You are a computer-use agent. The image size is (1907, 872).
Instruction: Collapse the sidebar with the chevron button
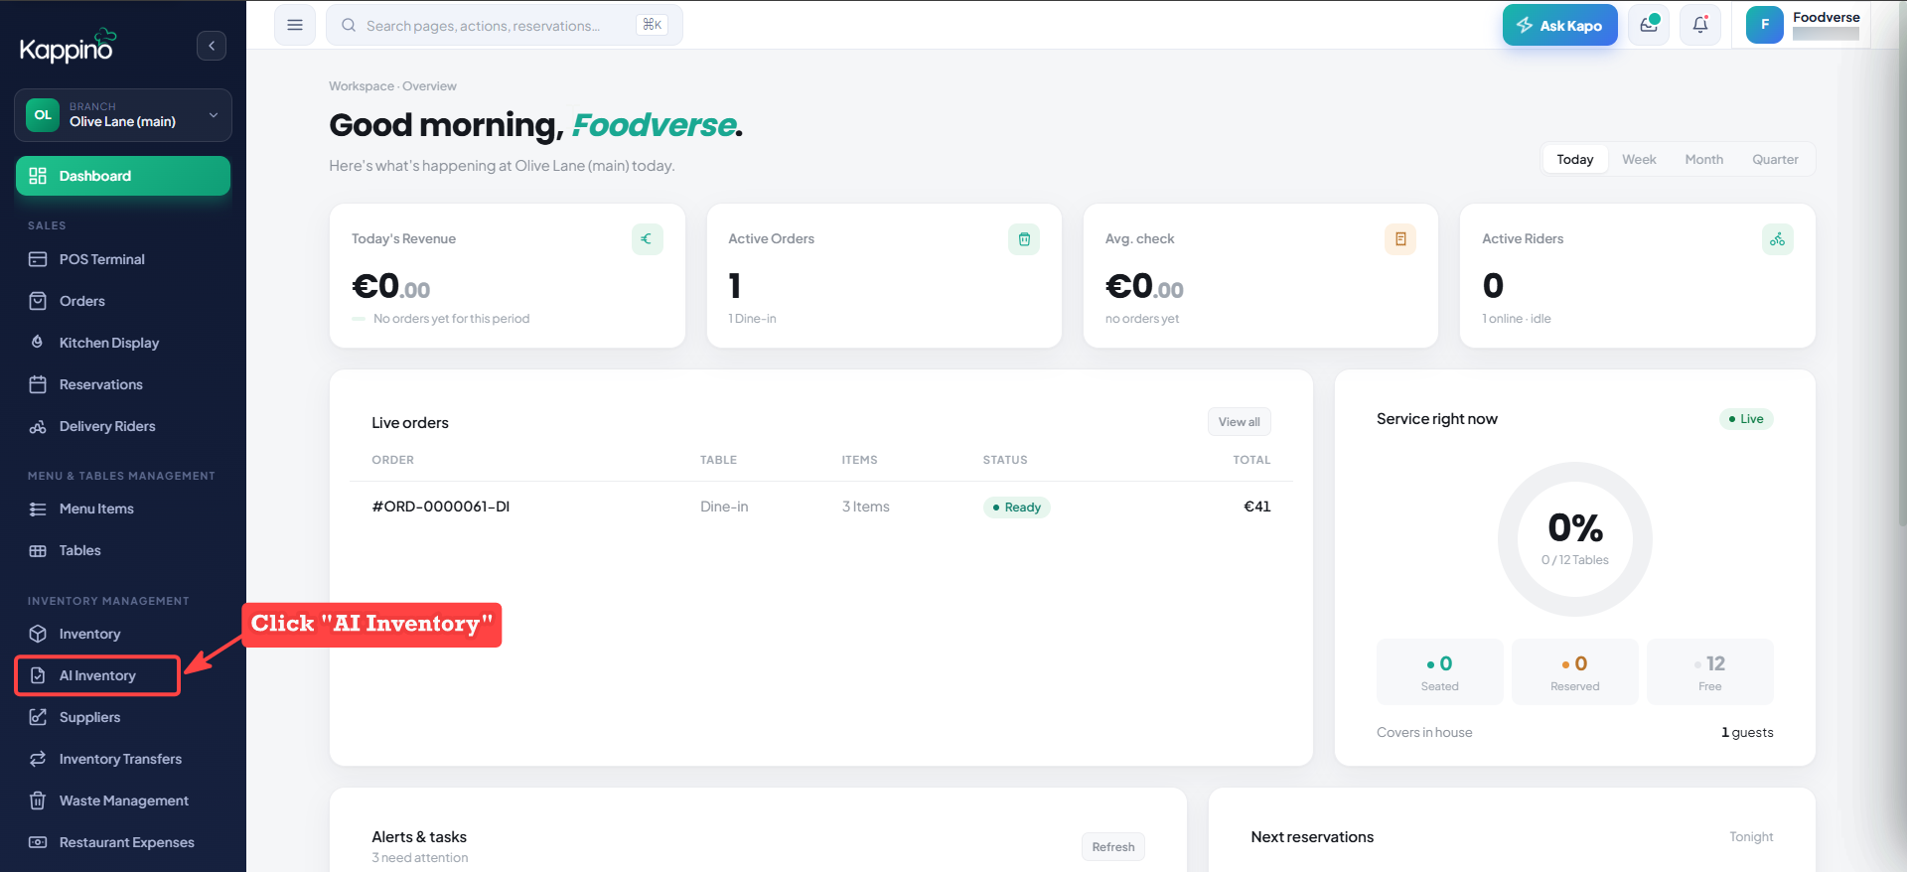(212, 46)
